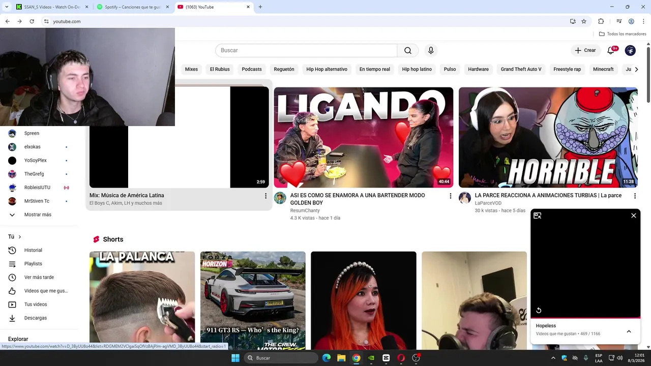Click the taskbar Buscar search box
This screenshot has height=366, width=651.
tap(281, 358)
